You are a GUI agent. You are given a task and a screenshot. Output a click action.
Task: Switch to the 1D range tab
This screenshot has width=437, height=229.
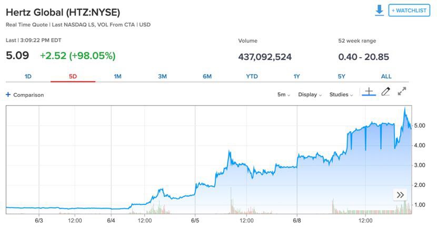coord(28,76)
